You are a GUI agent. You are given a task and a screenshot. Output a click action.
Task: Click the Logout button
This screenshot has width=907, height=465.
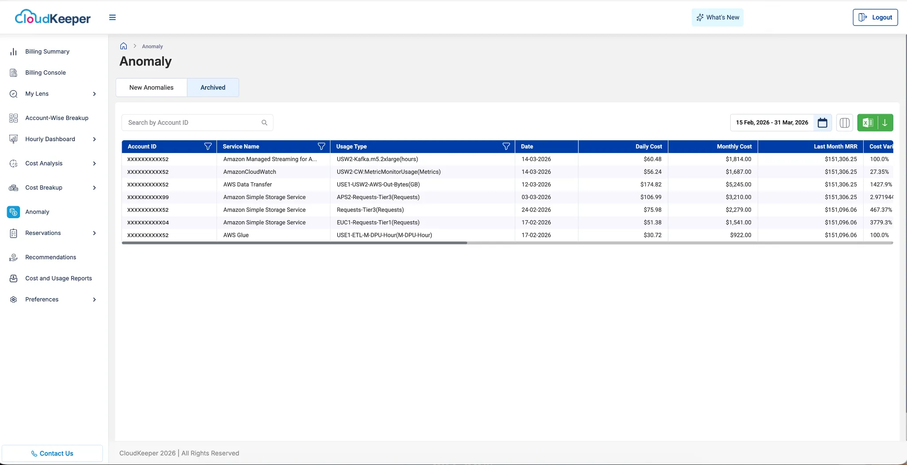point(875,17)
